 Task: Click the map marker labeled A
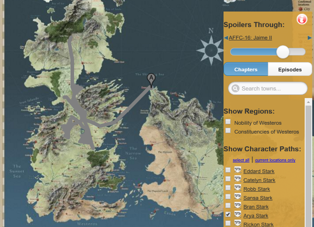[x=151, y=80]
